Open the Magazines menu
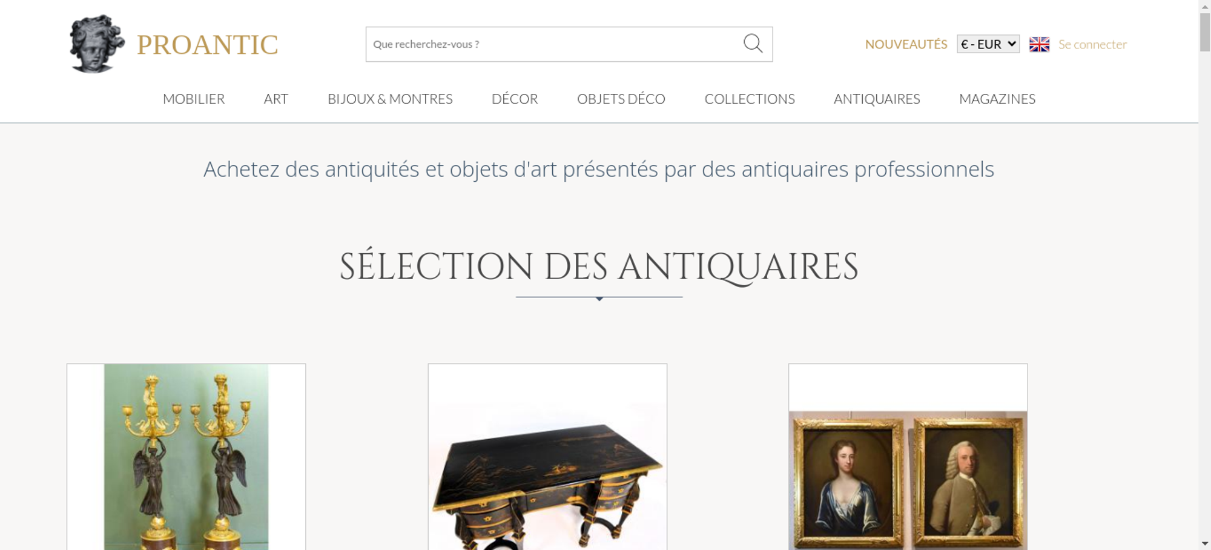 [997, 99]
